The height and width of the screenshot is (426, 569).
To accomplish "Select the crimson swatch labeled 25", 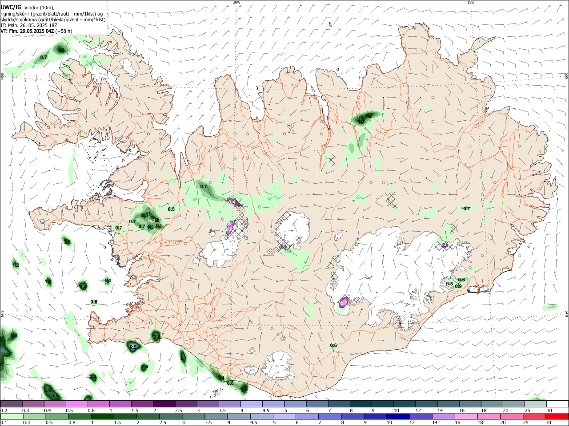I will click(x=535, y=417).
